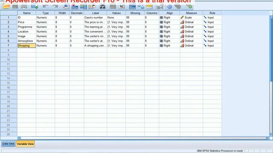Viewport: 273px width, 153px height.
Task: Toggle the Value labels icon
Action: pos(160,7)
